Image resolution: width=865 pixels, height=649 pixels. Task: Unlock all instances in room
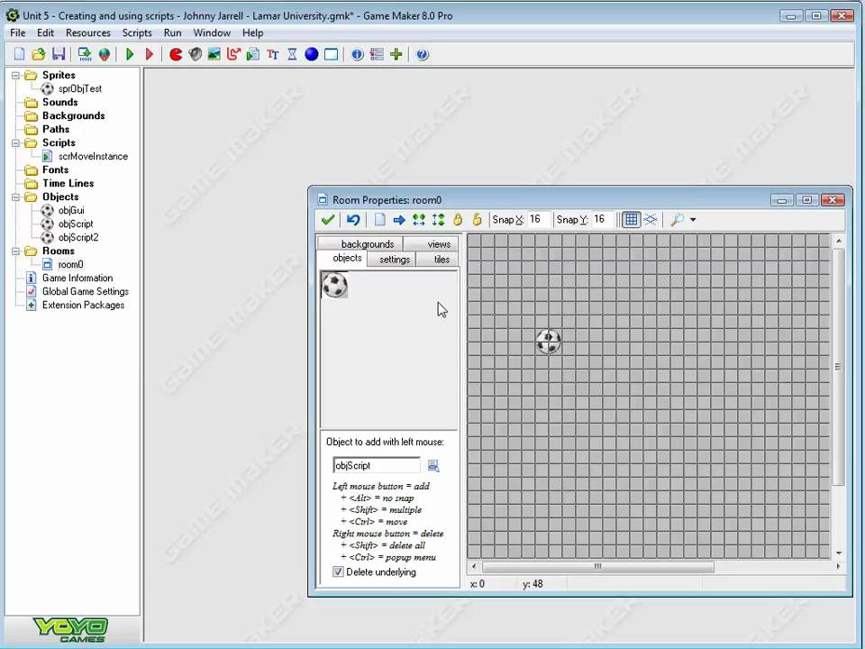[x=477, y=220]
